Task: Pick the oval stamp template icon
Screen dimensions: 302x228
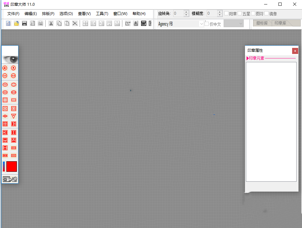Action: tap(5, 85)
